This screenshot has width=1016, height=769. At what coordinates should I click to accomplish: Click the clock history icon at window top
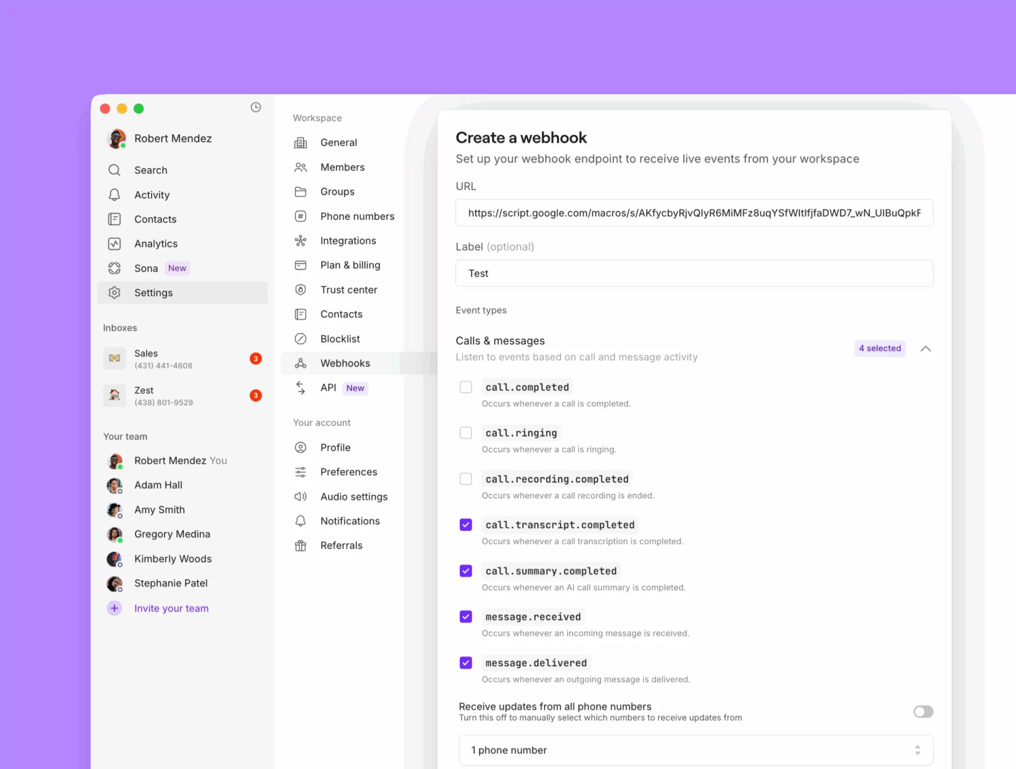tap(255, 107)
